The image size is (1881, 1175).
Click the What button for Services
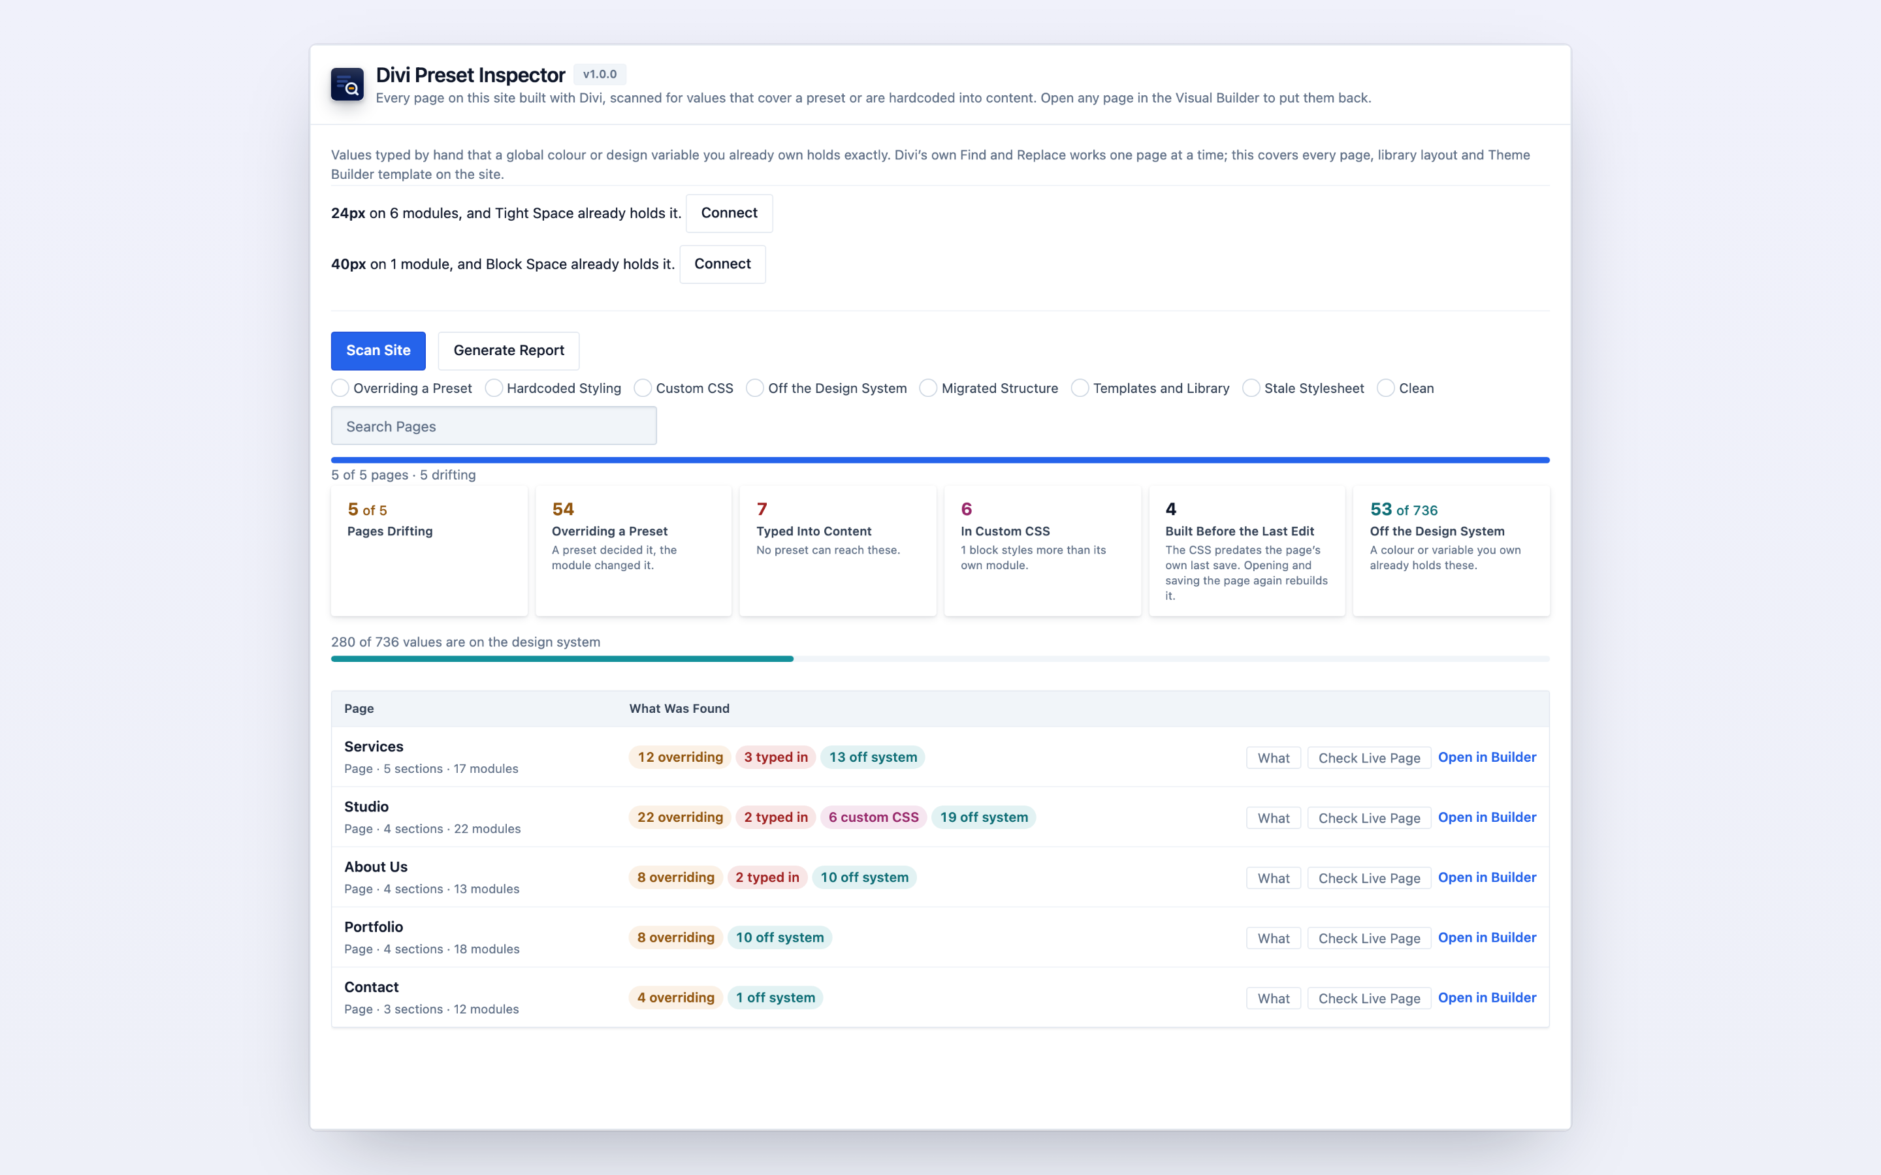tap(1273, 758)
